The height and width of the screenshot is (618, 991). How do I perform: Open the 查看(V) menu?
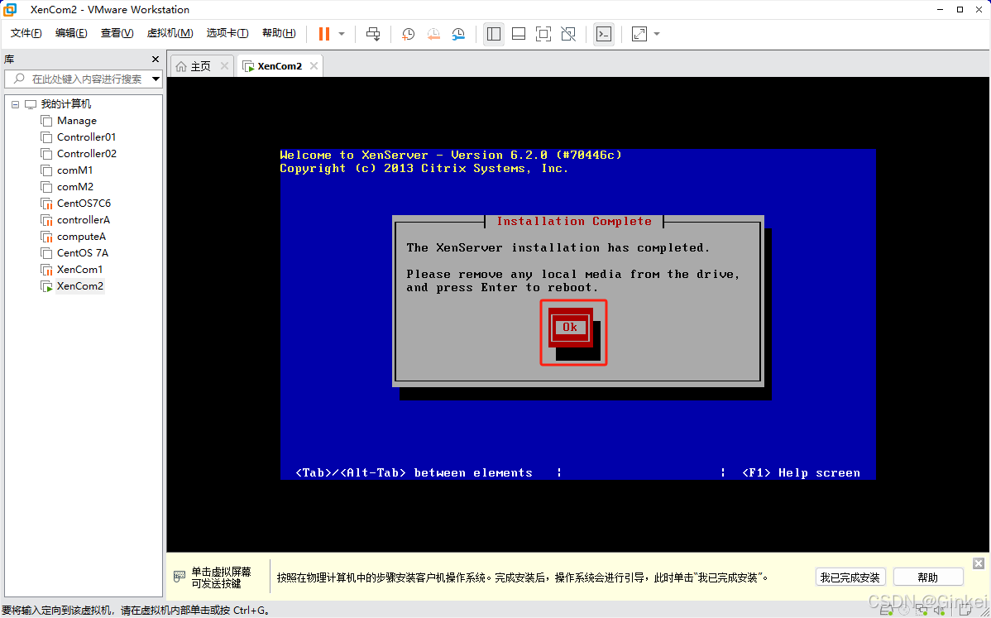[x=117, y=33]
